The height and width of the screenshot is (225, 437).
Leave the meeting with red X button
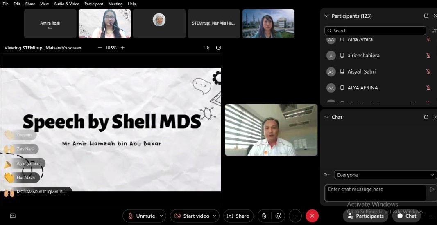(x=312, y=216)
